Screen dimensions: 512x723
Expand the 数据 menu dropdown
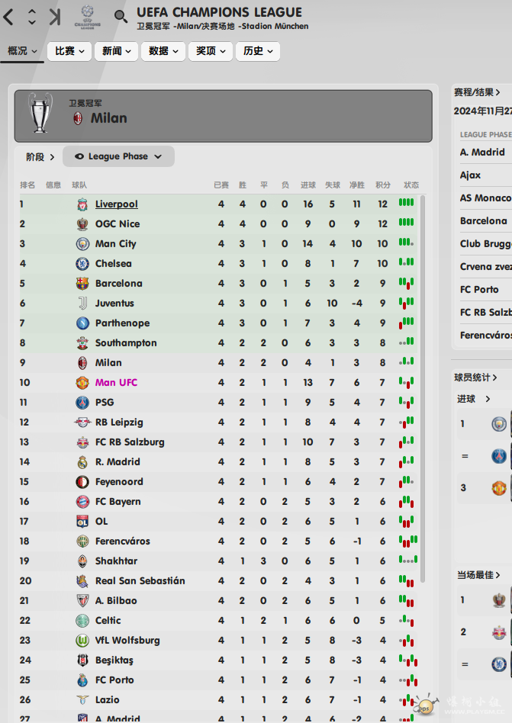tap(163, 51)
